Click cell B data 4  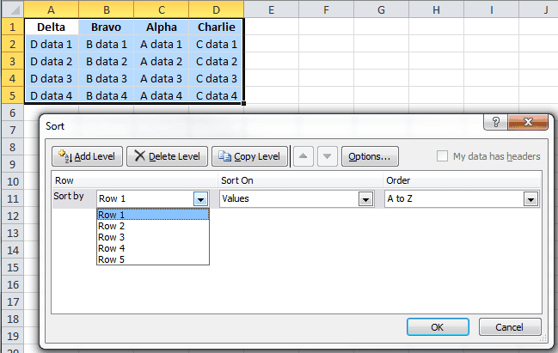pyautogui.click(x=107, y=95)
